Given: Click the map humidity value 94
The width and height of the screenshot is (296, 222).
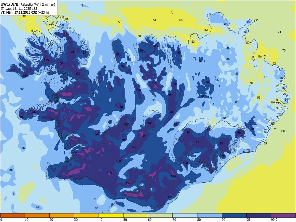Looking at the screenshot, I should [x=201, y=61].
